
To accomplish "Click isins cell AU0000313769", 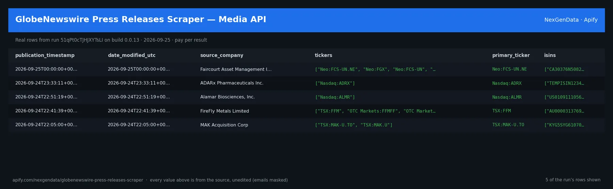I will 564,111.
